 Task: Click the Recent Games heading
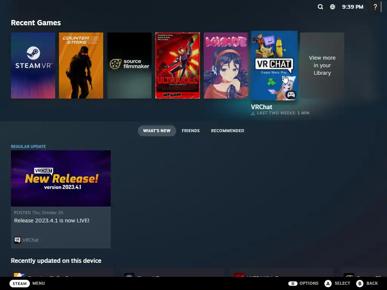pyautogui.click(x=36, y=23)
